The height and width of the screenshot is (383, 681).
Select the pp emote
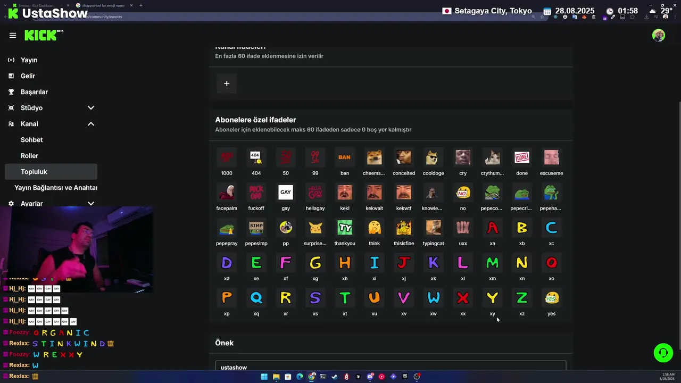(286, 228)
